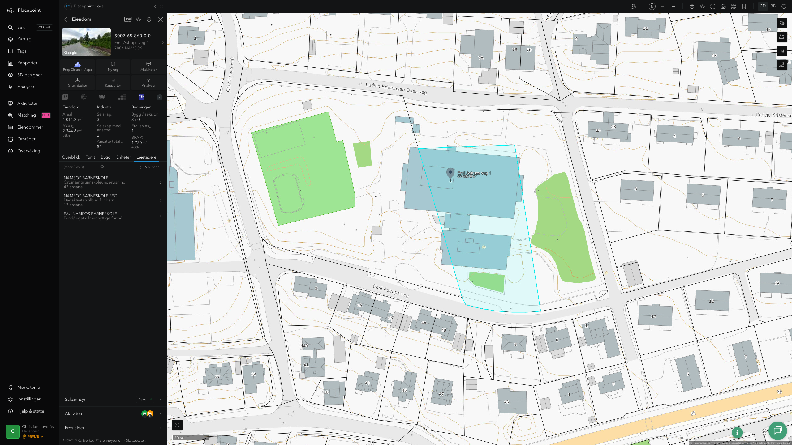Switch map to 3D view
This screenshot has width=792, height=445.
pos(773,6)
